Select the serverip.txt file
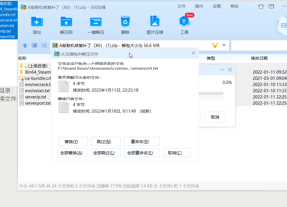This screenshot has width=287, height=207. pos(35,97)
